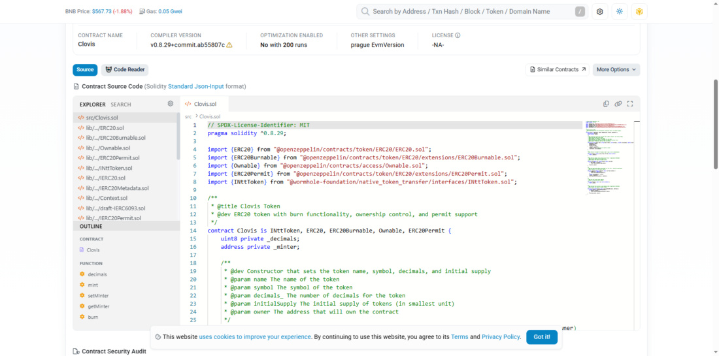The height and width of the screenshot is (356, 719).
Task: Click the BNB price $567.73 link
Action: [102, 12]
